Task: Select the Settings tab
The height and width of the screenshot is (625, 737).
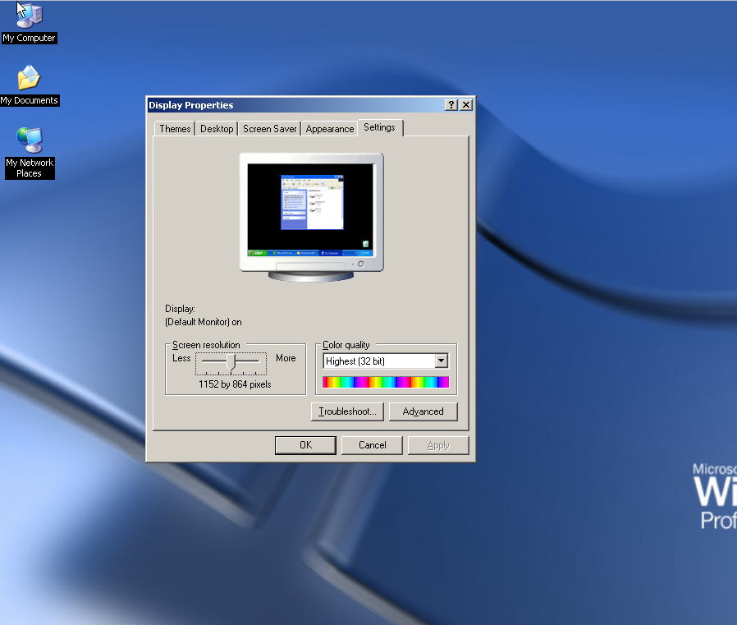Action: pos(379,127)
